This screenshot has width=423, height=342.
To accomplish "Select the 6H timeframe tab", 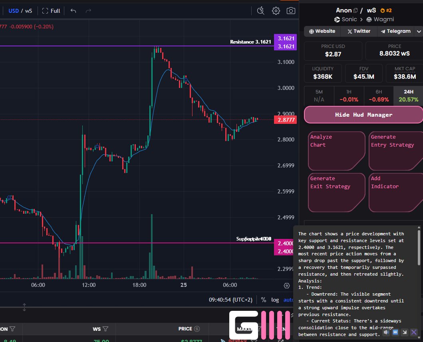I will coord(379,96).
